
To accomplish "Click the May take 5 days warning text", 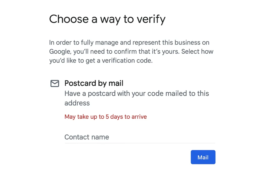I will [106, 117].
